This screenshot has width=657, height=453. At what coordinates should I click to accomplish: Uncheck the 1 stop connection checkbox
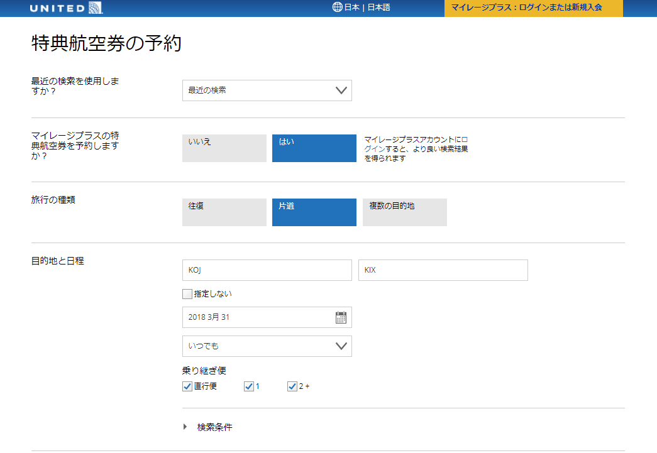249,386
